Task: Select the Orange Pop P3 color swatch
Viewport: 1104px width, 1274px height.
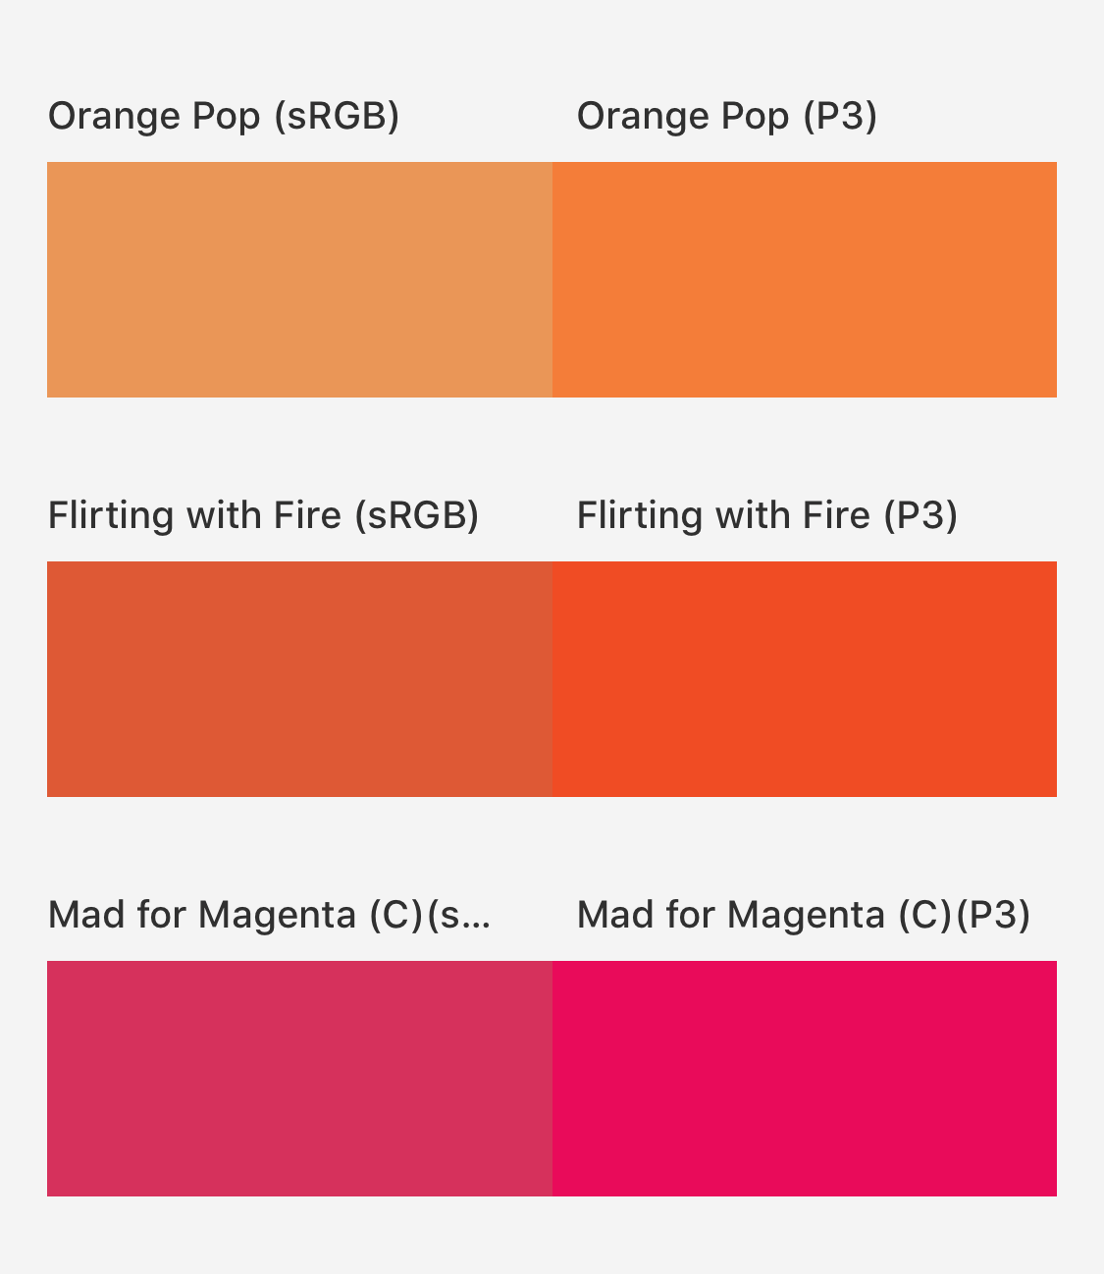Action: click(x=805, y=280)
